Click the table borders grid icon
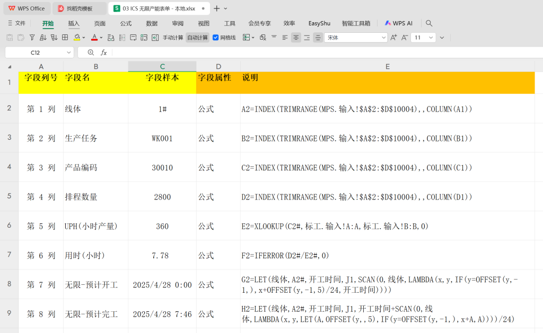The height and width of the screenshot is (333, 543). pos(65,38)
